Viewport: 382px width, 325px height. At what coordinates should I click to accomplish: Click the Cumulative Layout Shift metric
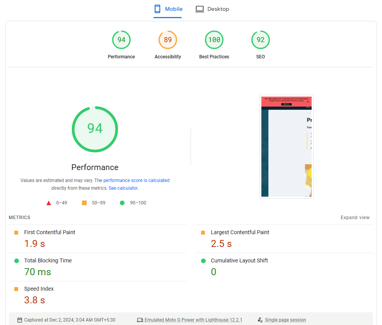tap(239, 260)
